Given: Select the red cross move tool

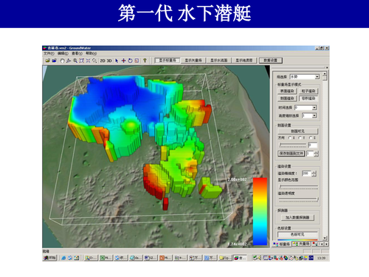Looking at the screenshot, I should [x=123, y=61].
